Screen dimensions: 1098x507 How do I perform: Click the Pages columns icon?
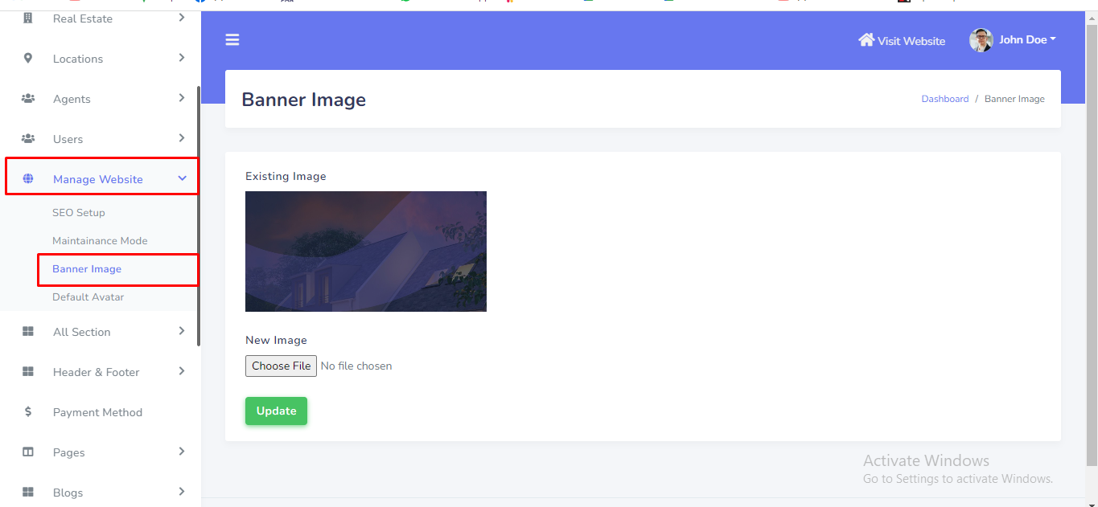(28, 452)
